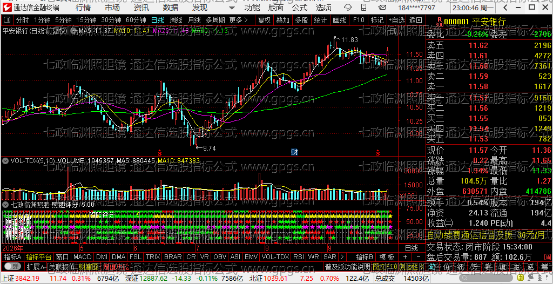Click the R300 badge next to 000001
553x284 pixels.
tap(440, 22)
